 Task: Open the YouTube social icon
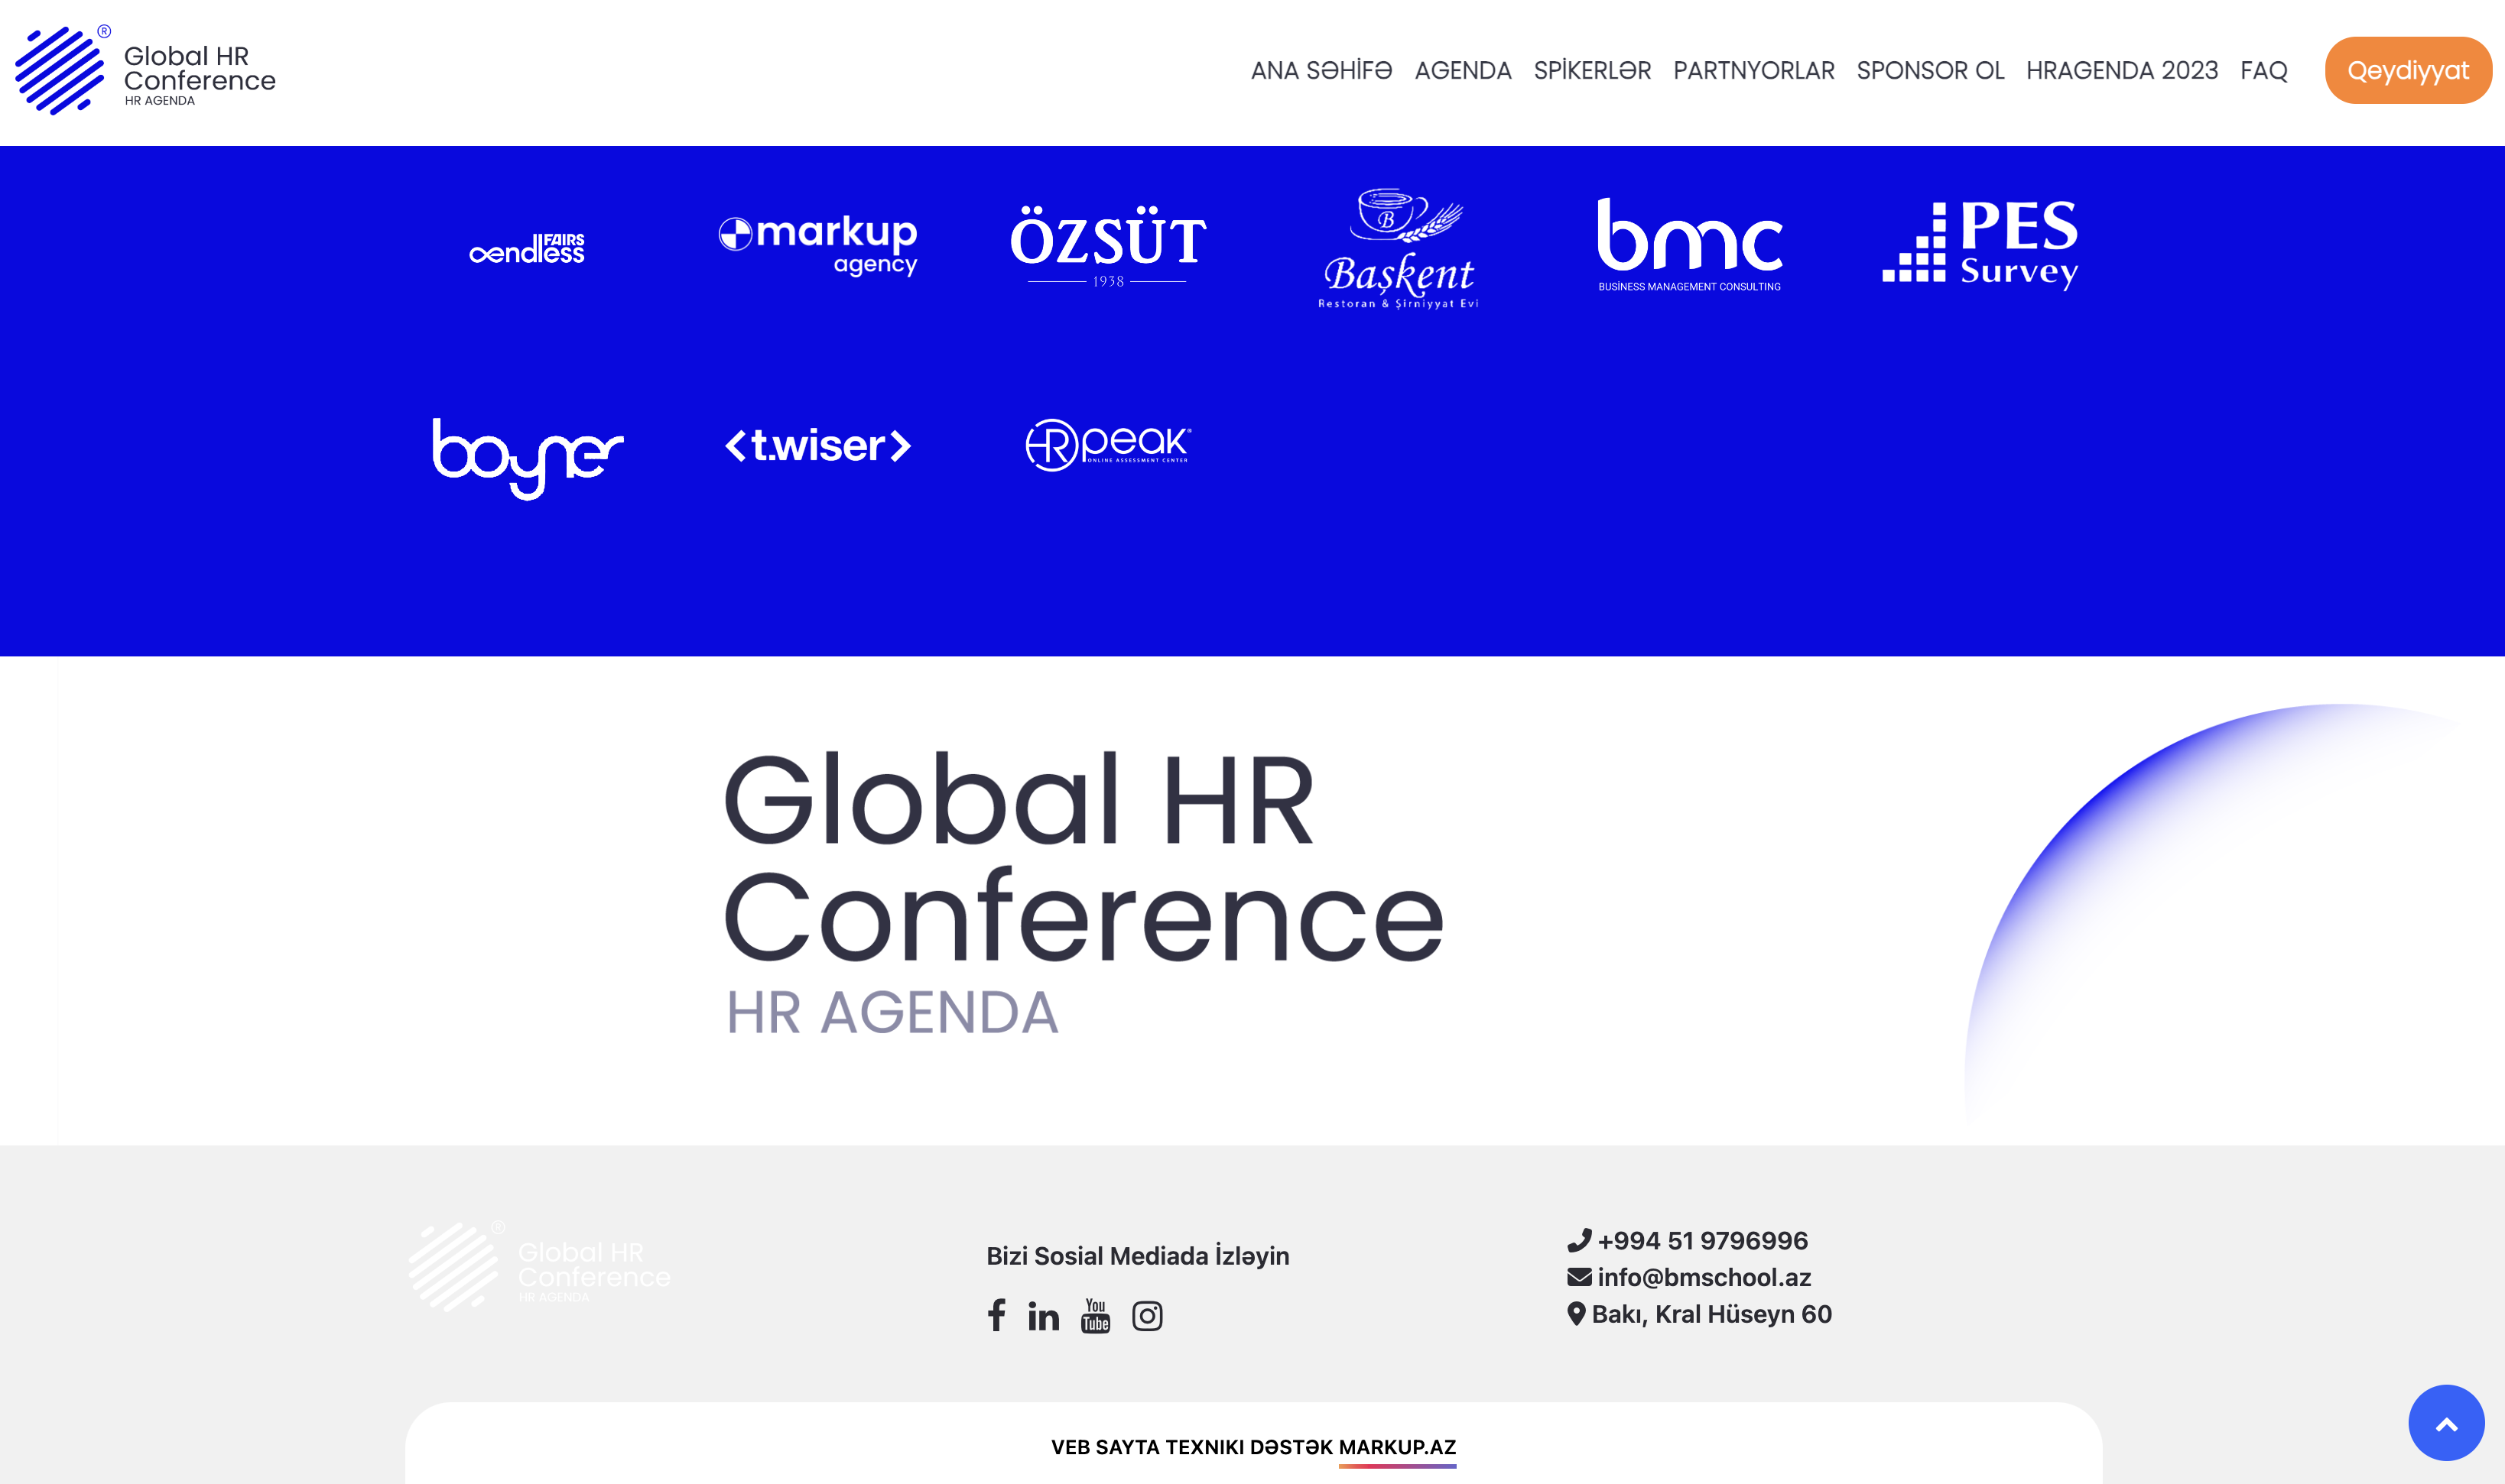(1096, 1316)
